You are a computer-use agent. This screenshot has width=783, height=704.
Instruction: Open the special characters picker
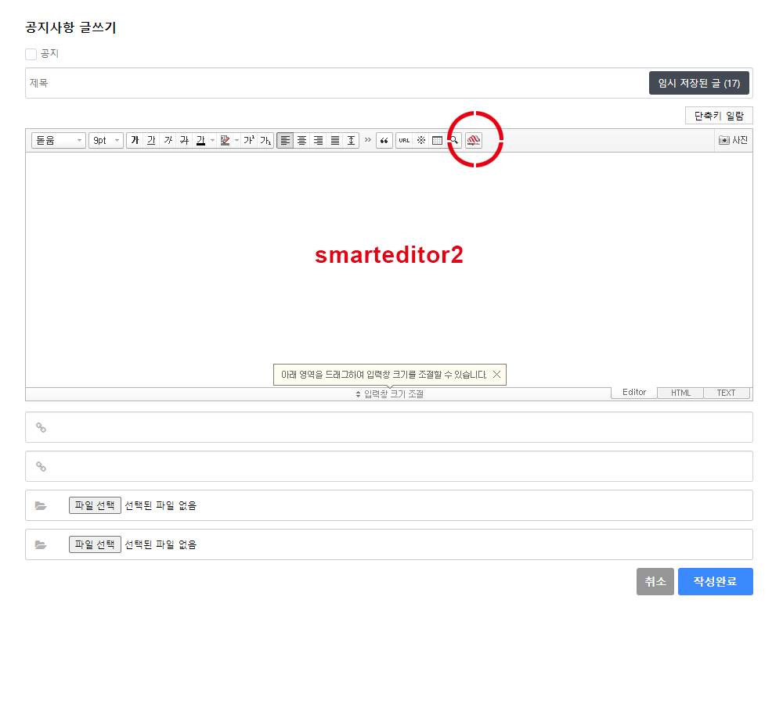click(420, 141)
